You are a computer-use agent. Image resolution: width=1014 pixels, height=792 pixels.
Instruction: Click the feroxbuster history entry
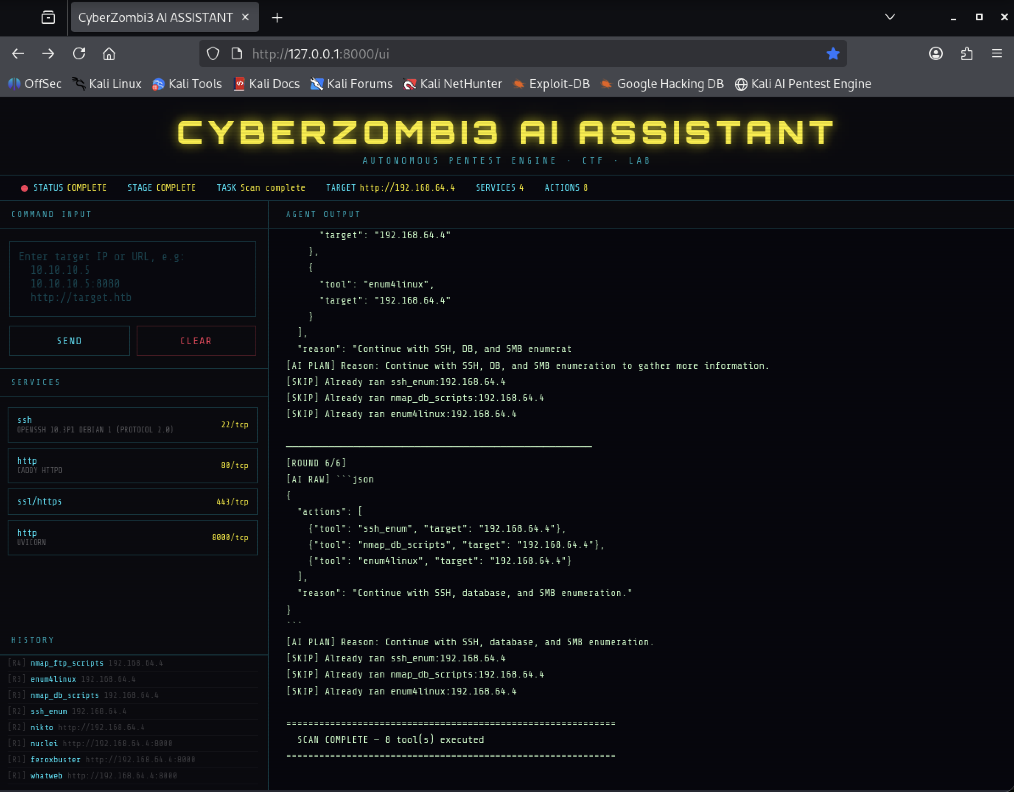click(x=132, y=759)
